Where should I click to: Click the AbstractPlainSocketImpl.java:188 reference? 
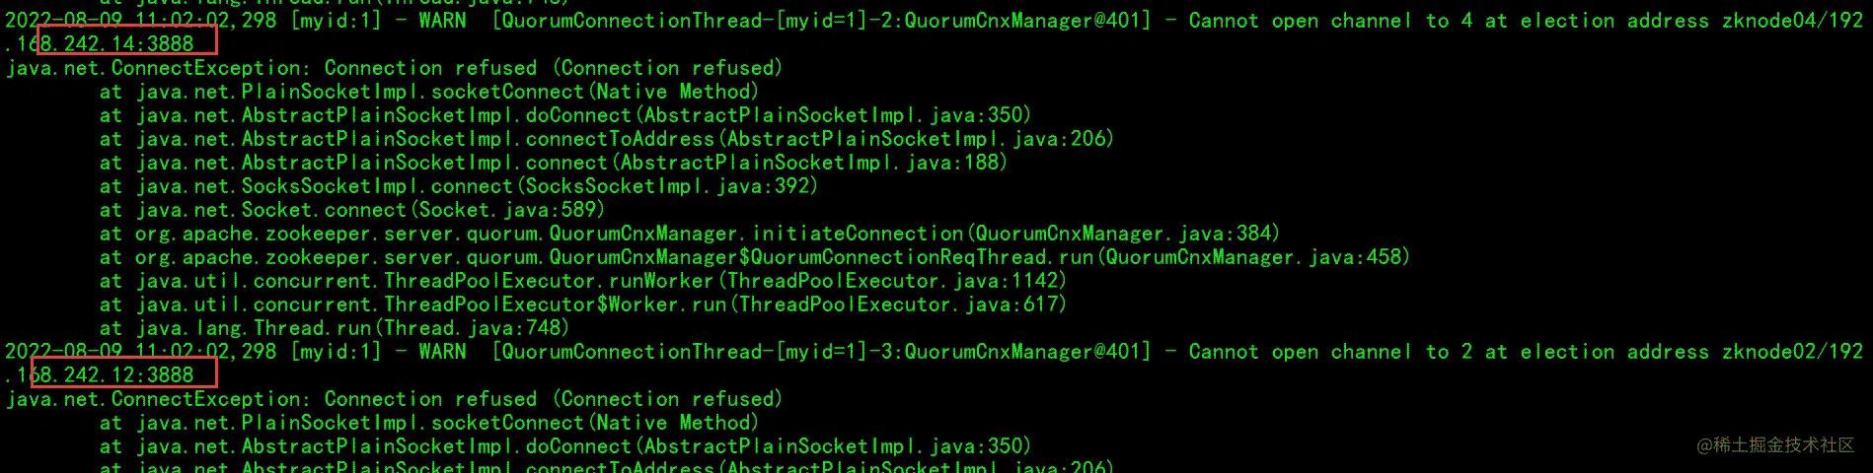pyautogui.click(x=813, y=163)
